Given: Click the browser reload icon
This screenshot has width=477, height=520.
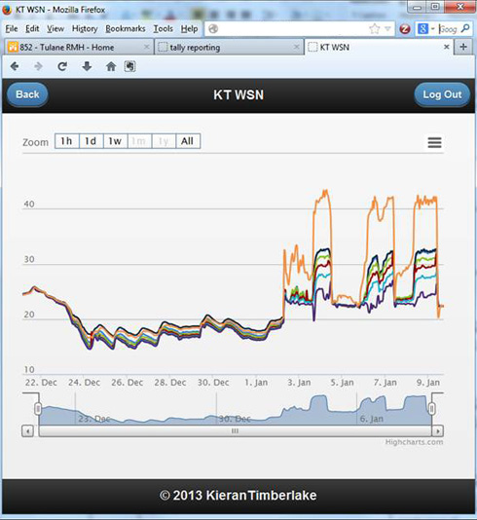Looking at the screenshot, I should [62, 66].
